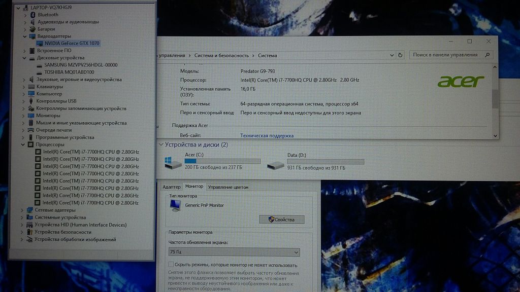Click the Процессоры category icon
This screenshot has height=292, width=520.
point(30,144)
